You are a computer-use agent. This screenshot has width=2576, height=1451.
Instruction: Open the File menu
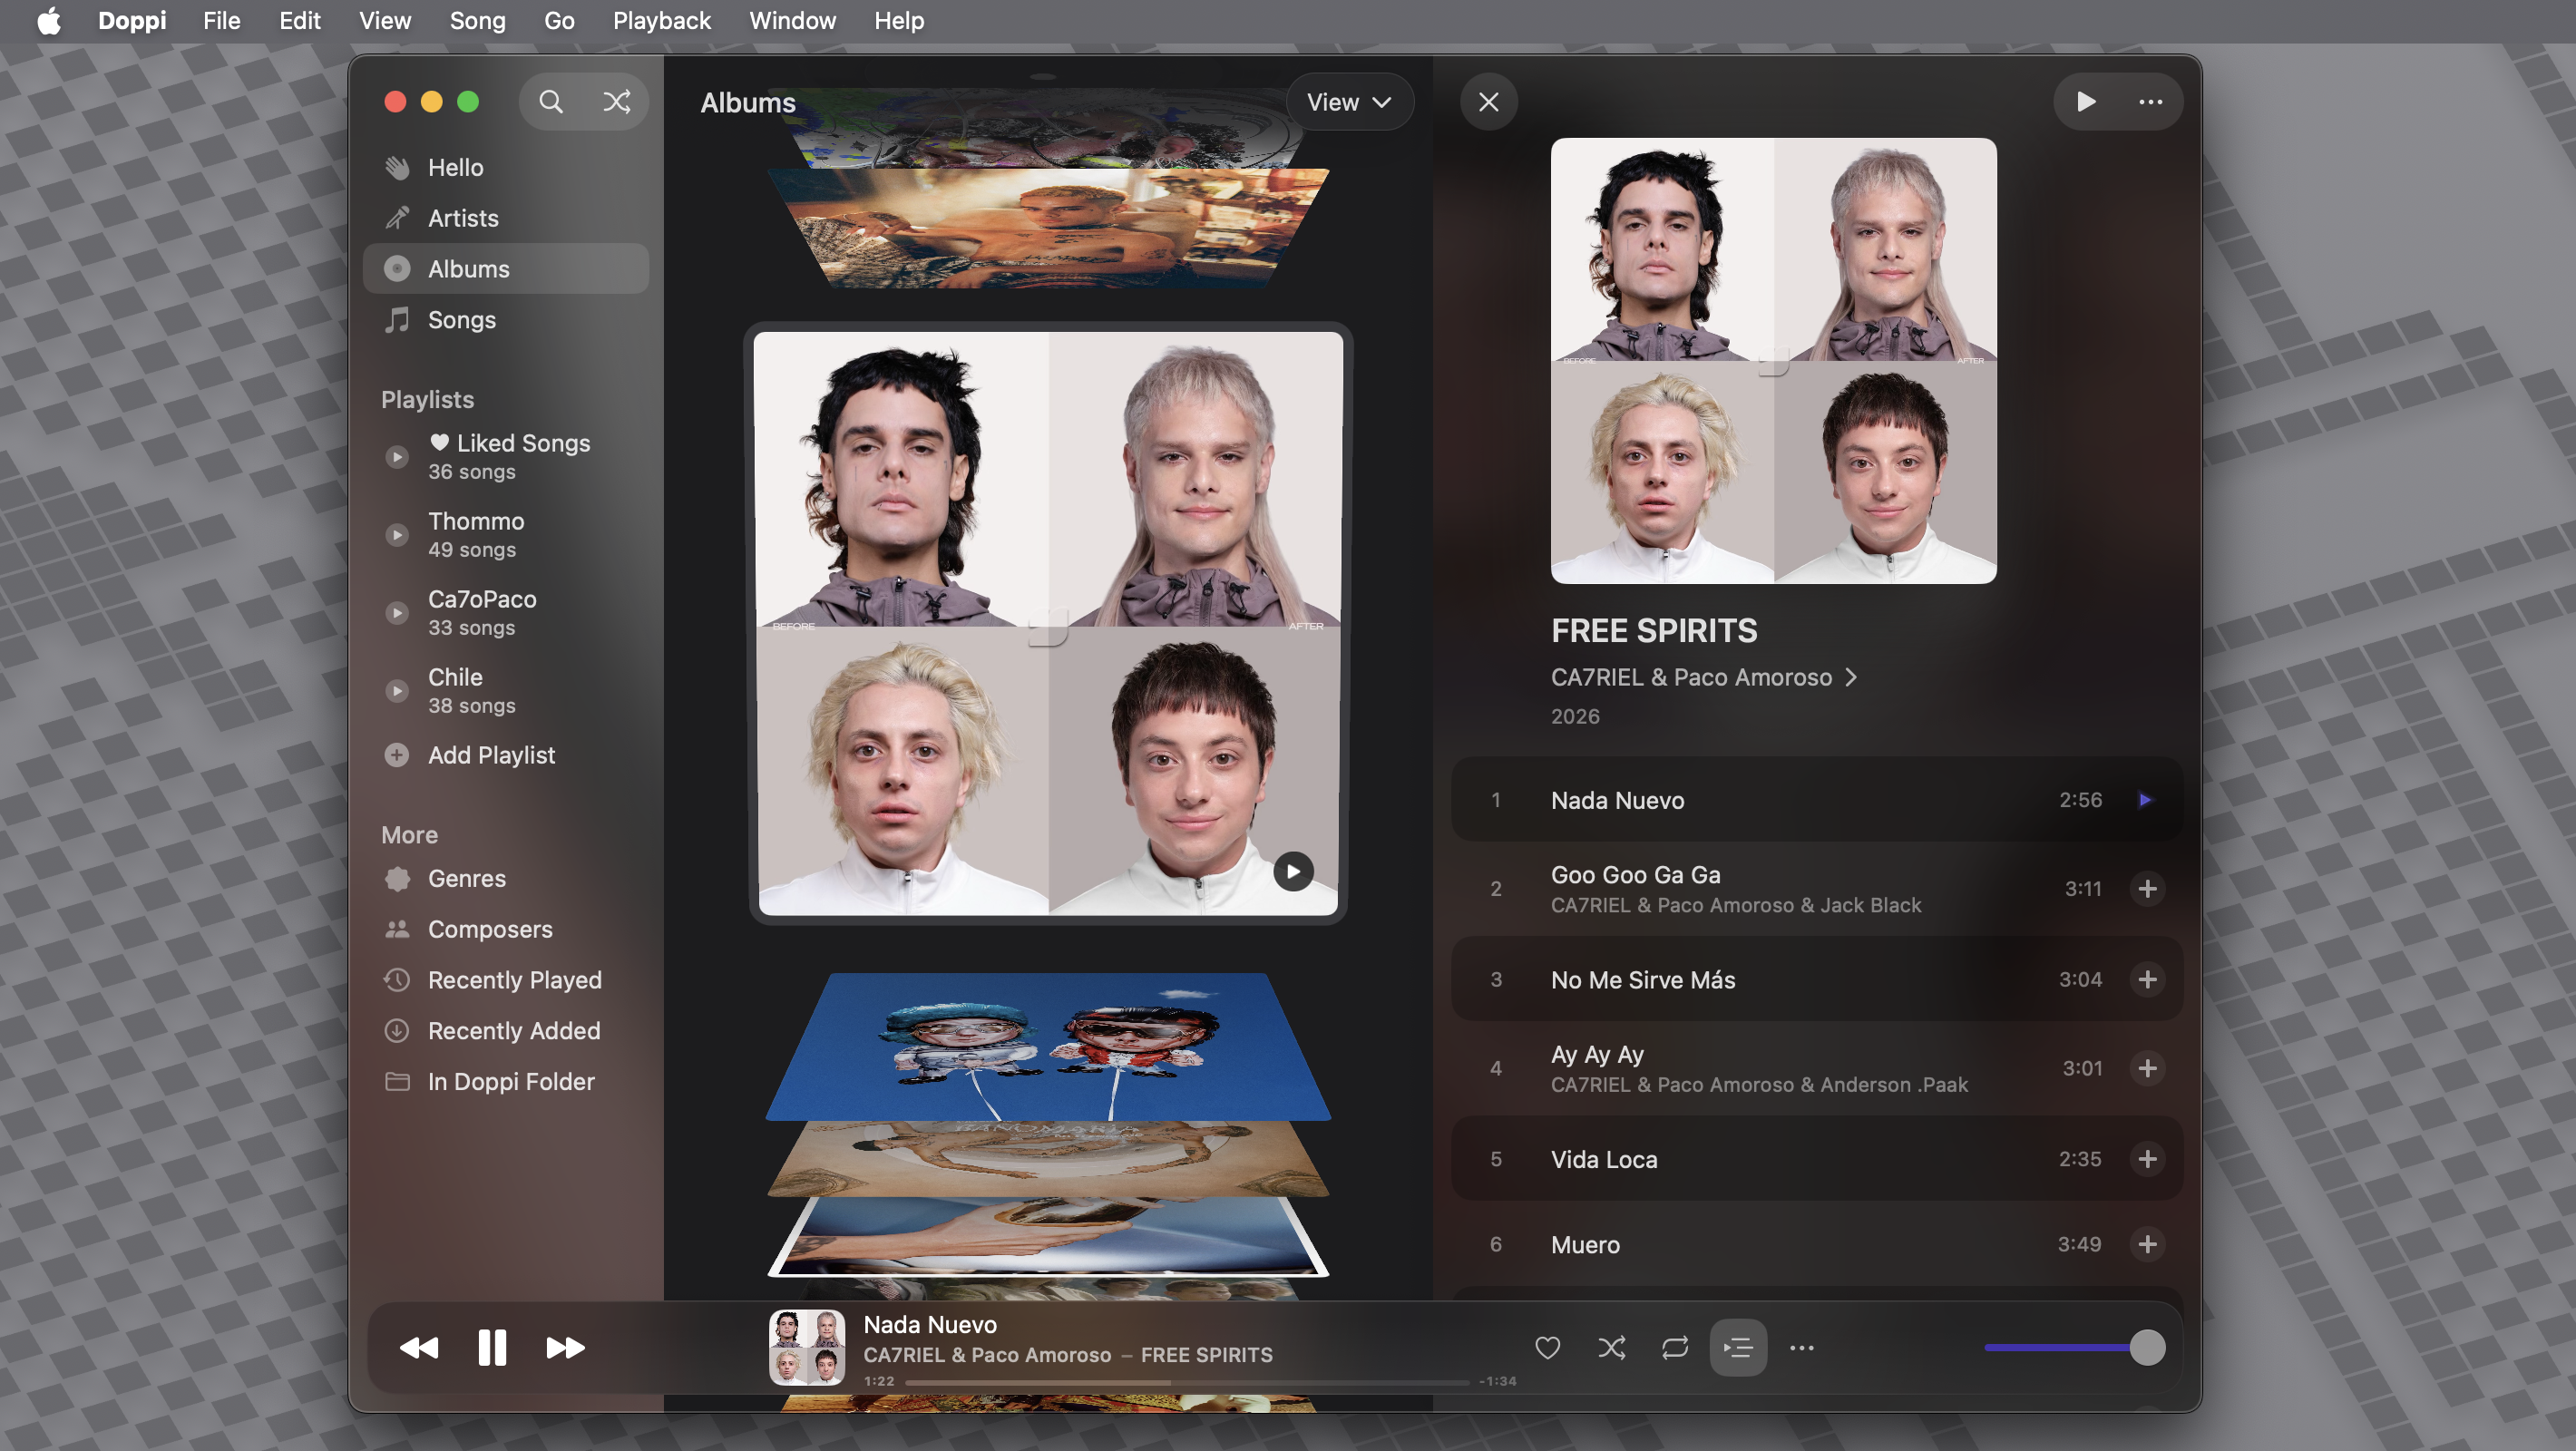click(221, 20)
